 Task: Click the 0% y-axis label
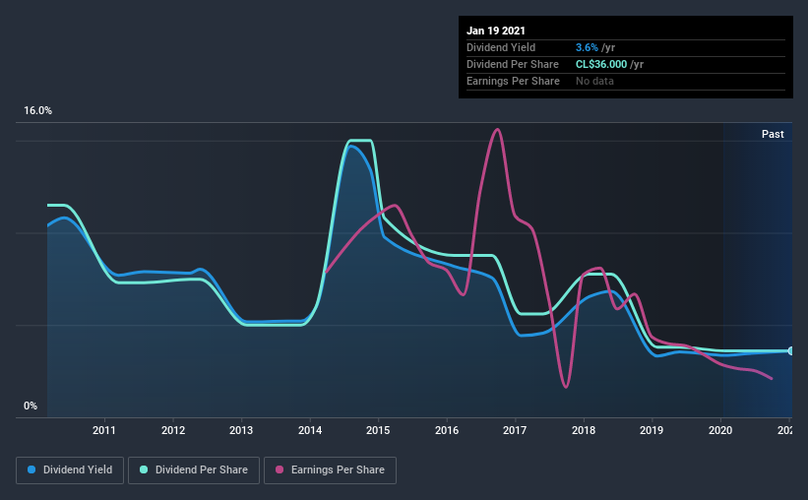(31, 406)
